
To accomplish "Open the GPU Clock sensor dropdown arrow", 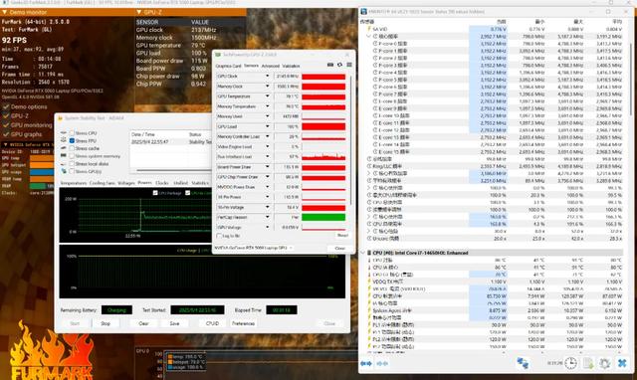I will (x=267, y=77).
